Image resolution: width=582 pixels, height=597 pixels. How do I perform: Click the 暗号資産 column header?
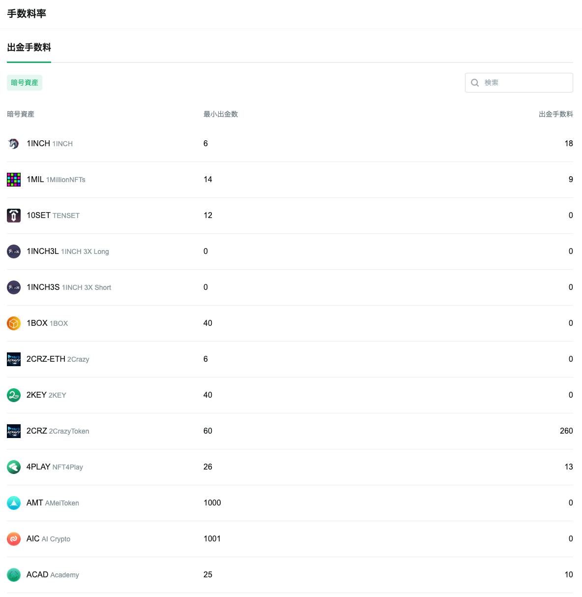(21, 114)
